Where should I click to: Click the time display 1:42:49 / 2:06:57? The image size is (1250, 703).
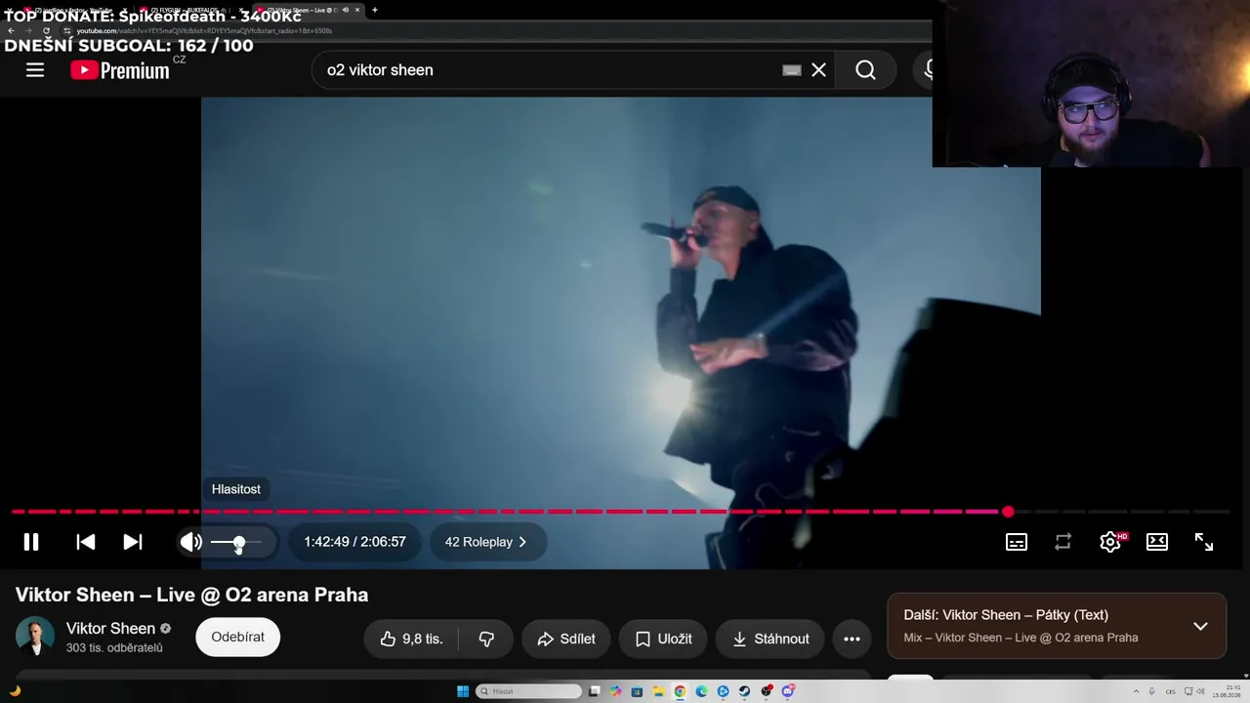[354, 542]
